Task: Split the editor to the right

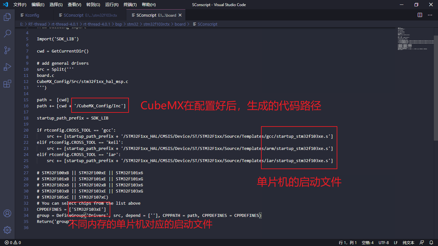Action: pyautogui.click(x=420, y=15)
